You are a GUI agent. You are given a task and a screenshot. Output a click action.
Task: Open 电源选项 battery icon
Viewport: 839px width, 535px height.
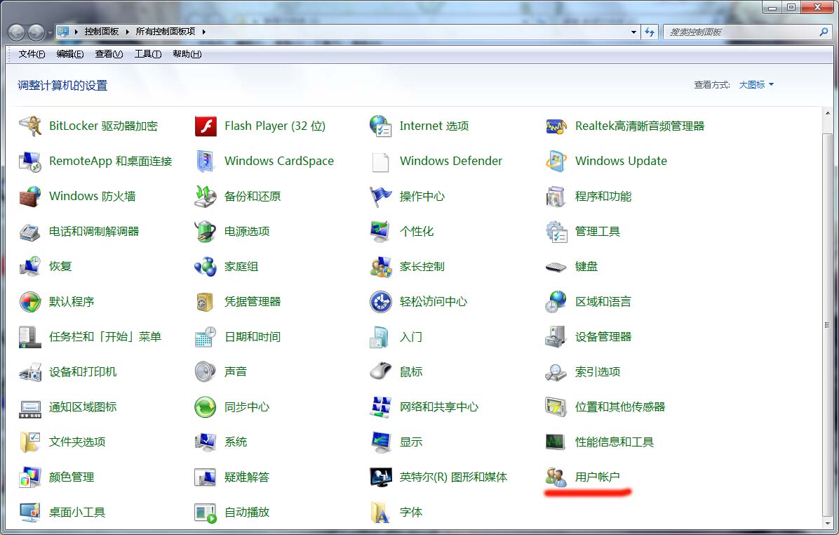click(x=206, y=232)
